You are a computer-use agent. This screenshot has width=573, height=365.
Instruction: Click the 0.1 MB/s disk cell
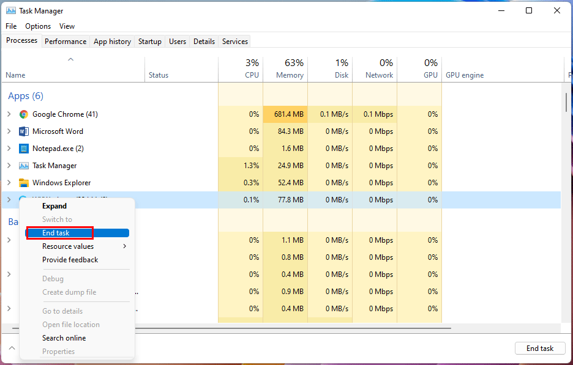pos(331,114)
